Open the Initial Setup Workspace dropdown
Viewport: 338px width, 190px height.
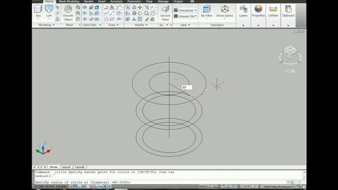click(x=278, y=186)
